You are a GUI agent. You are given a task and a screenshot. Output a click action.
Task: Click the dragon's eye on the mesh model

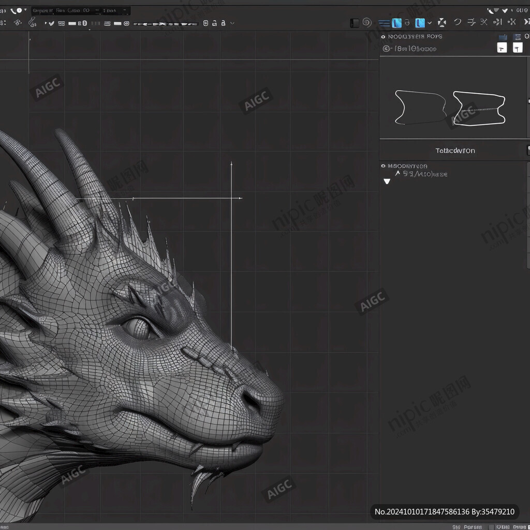[x=139, y=328]
